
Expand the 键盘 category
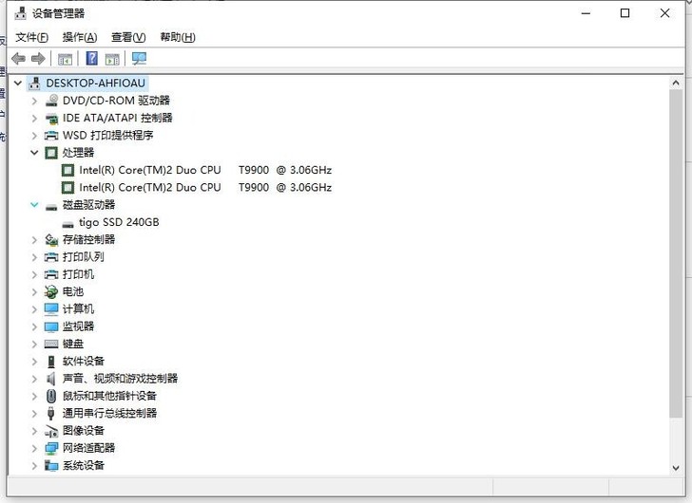point(34,344)
